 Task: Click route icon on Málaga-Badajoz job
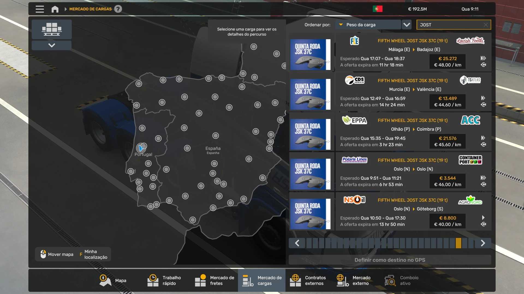click(483, 65)
